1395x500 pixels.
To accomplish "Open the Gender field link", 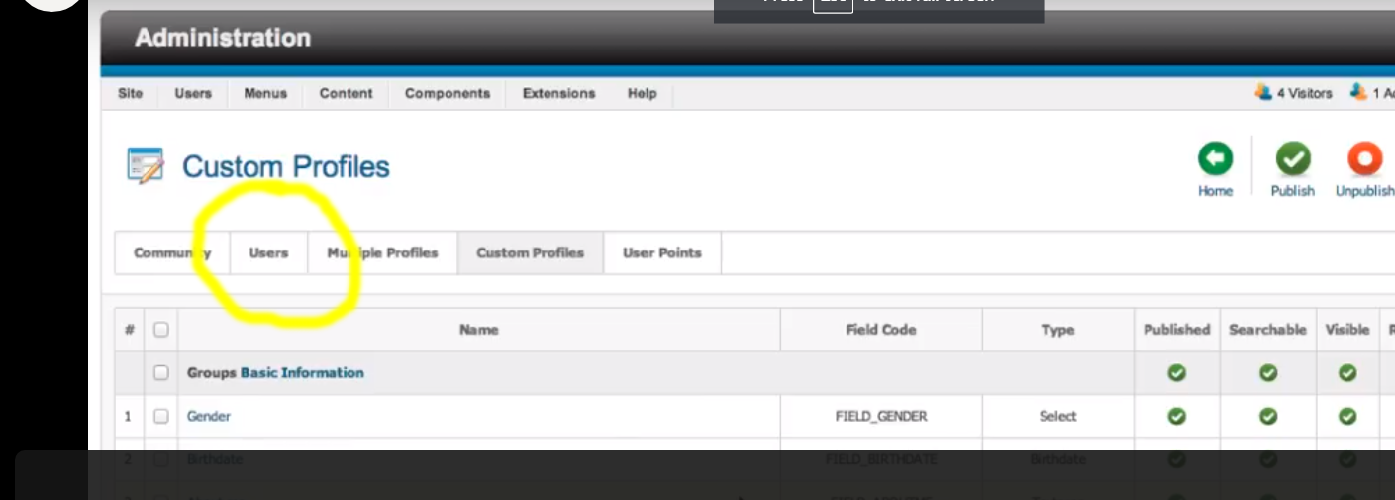I will tap(209, 417).
